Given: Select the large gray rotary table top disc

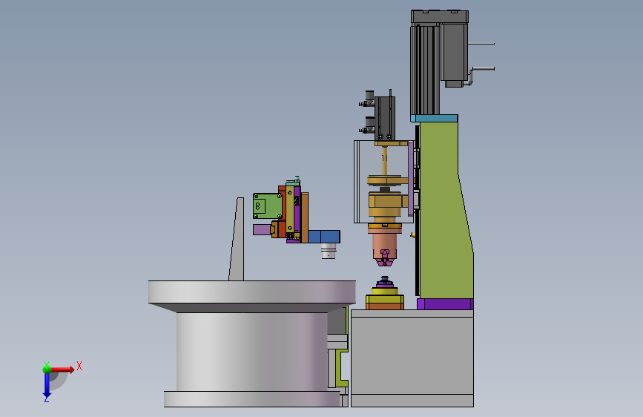Looking at the screenshot, I should 252,292.
